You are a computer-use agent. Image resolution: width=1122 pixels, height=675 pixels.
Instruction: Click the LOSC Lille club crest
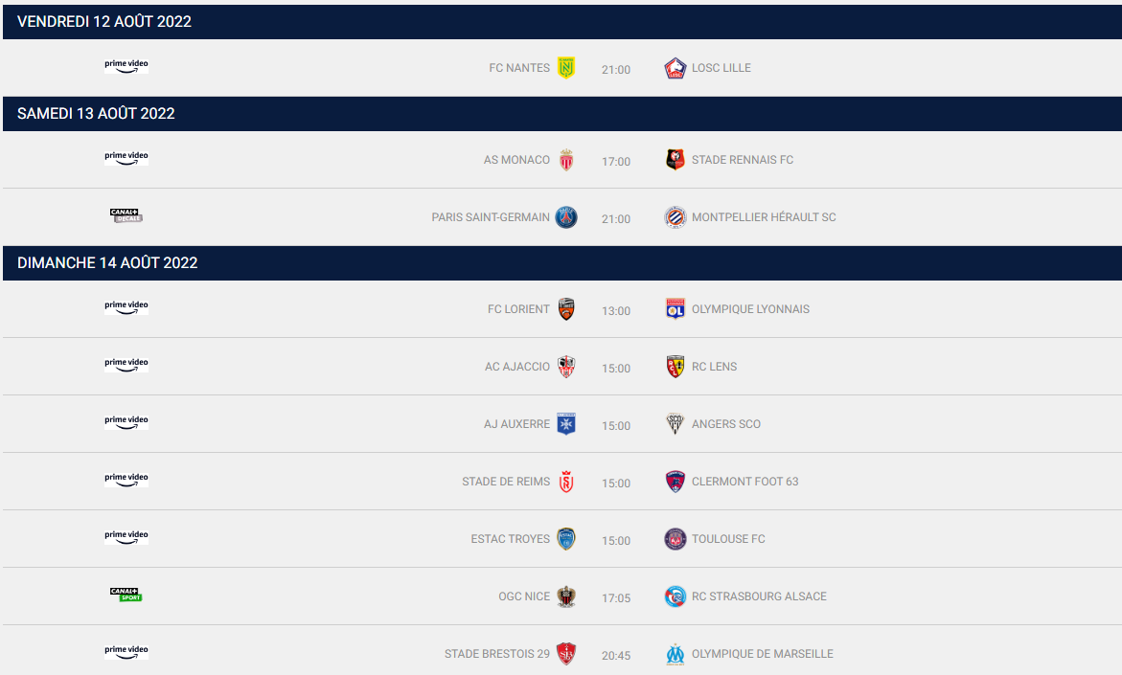tap(675, 68)
